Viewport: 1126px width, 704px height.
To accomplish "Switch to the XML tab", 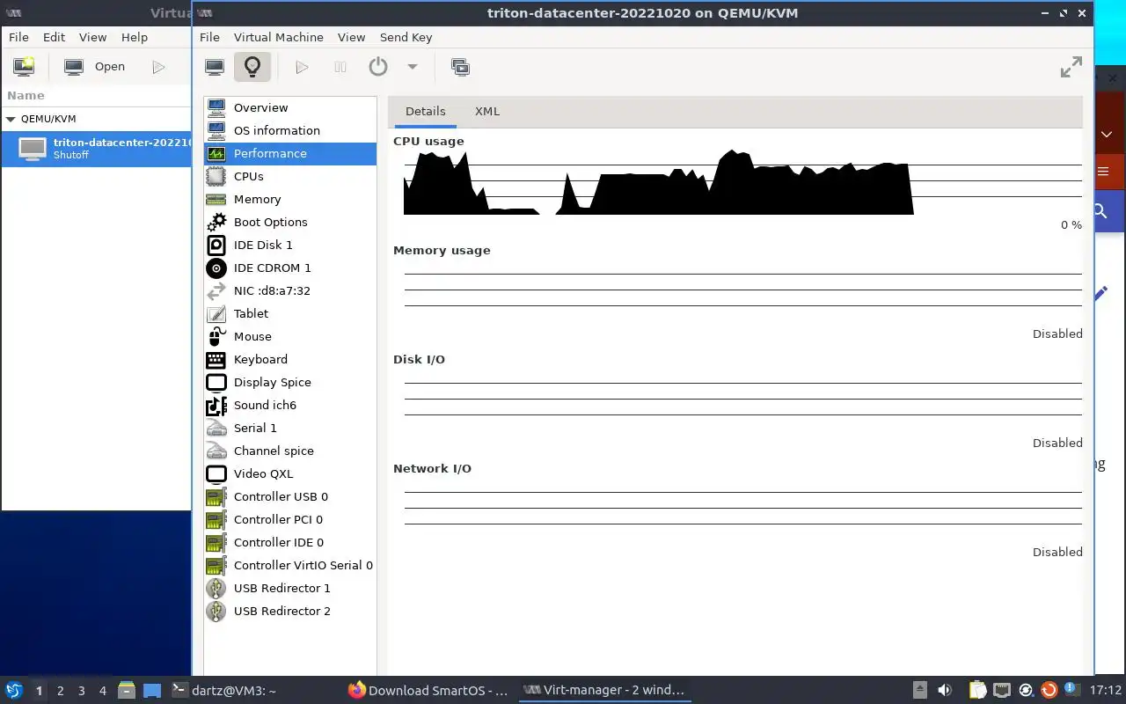I will click(x=487, y=111).
